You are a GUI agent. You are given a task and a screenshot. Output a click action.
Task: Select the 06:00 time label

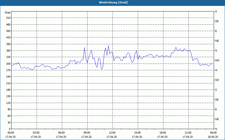coord(62,133)
